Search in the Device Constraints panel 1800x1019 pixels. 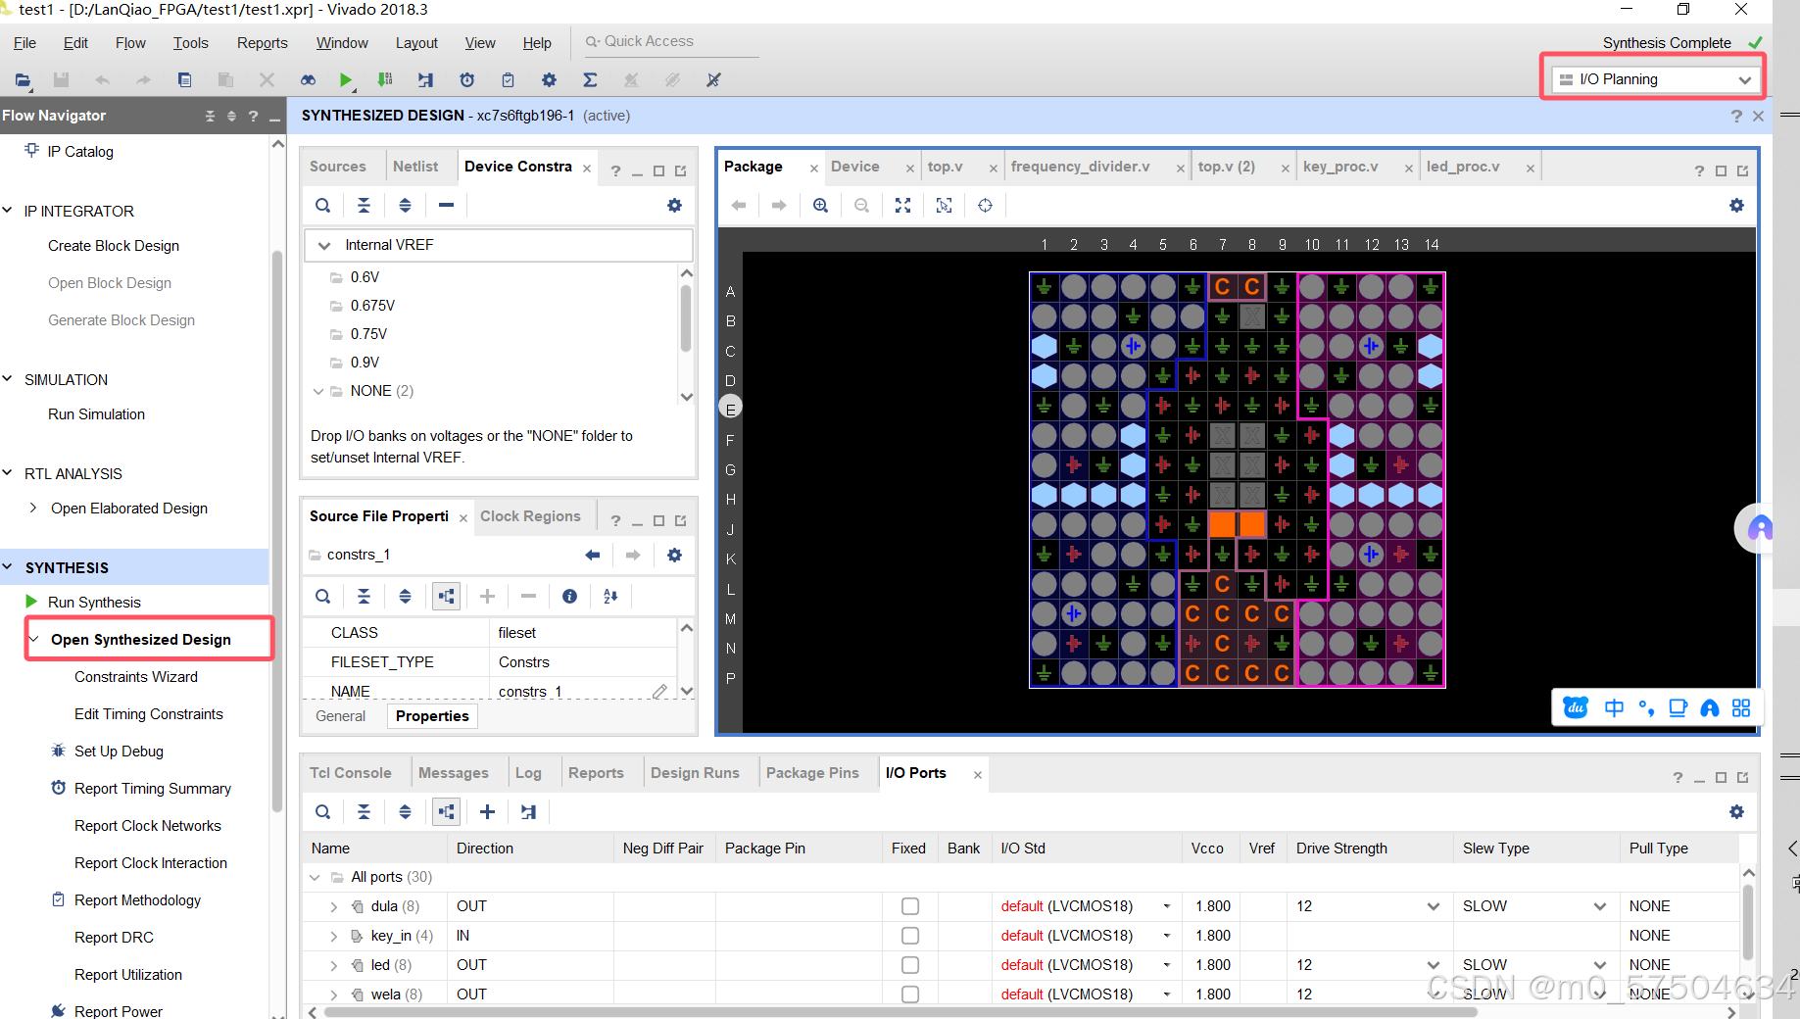(322, 206)
